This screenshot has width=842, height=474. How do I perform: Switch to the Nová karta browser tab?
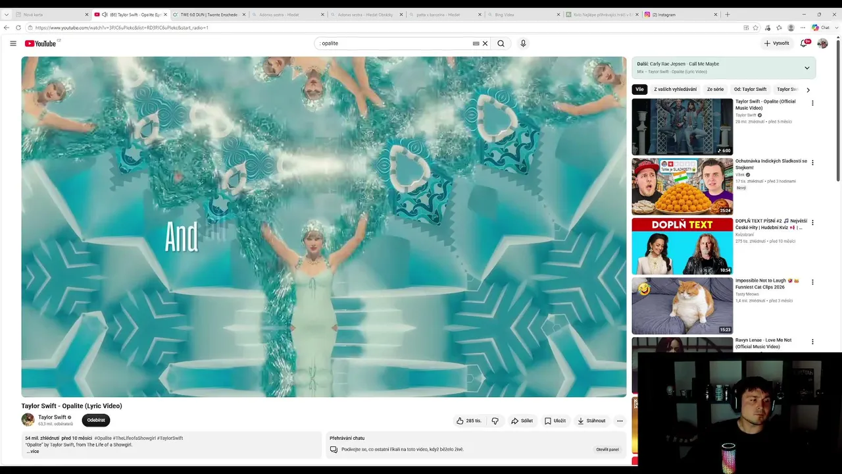[51, 14]
